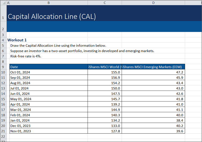Select row 21 header
Screen dimensions: 202x142
pos(3,131)
